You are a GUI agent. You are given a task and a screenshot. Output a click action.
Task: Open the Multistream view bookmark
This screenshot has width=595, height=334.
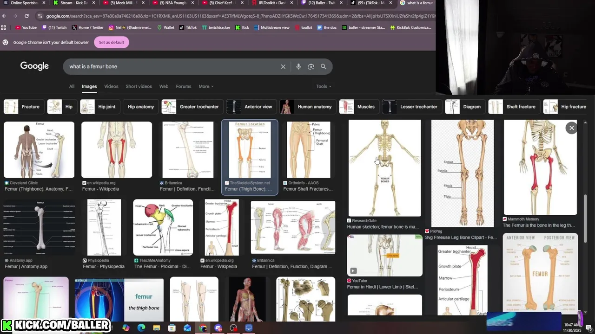(x=271, y=27)
